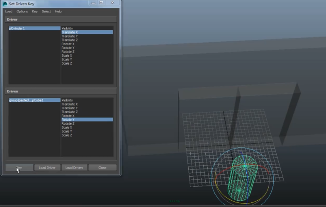The image size is (326, 207).
Task: Click the Load Driver button
Action: tap(47, 168)
